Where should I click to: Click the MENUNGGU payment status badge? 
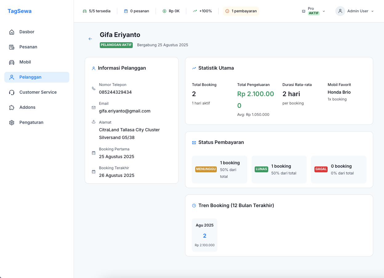206,169
